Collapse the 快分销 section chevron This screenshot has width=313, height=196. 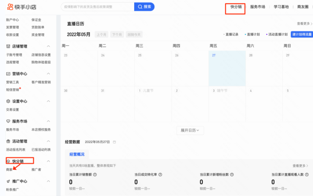[x=48, y=161]
